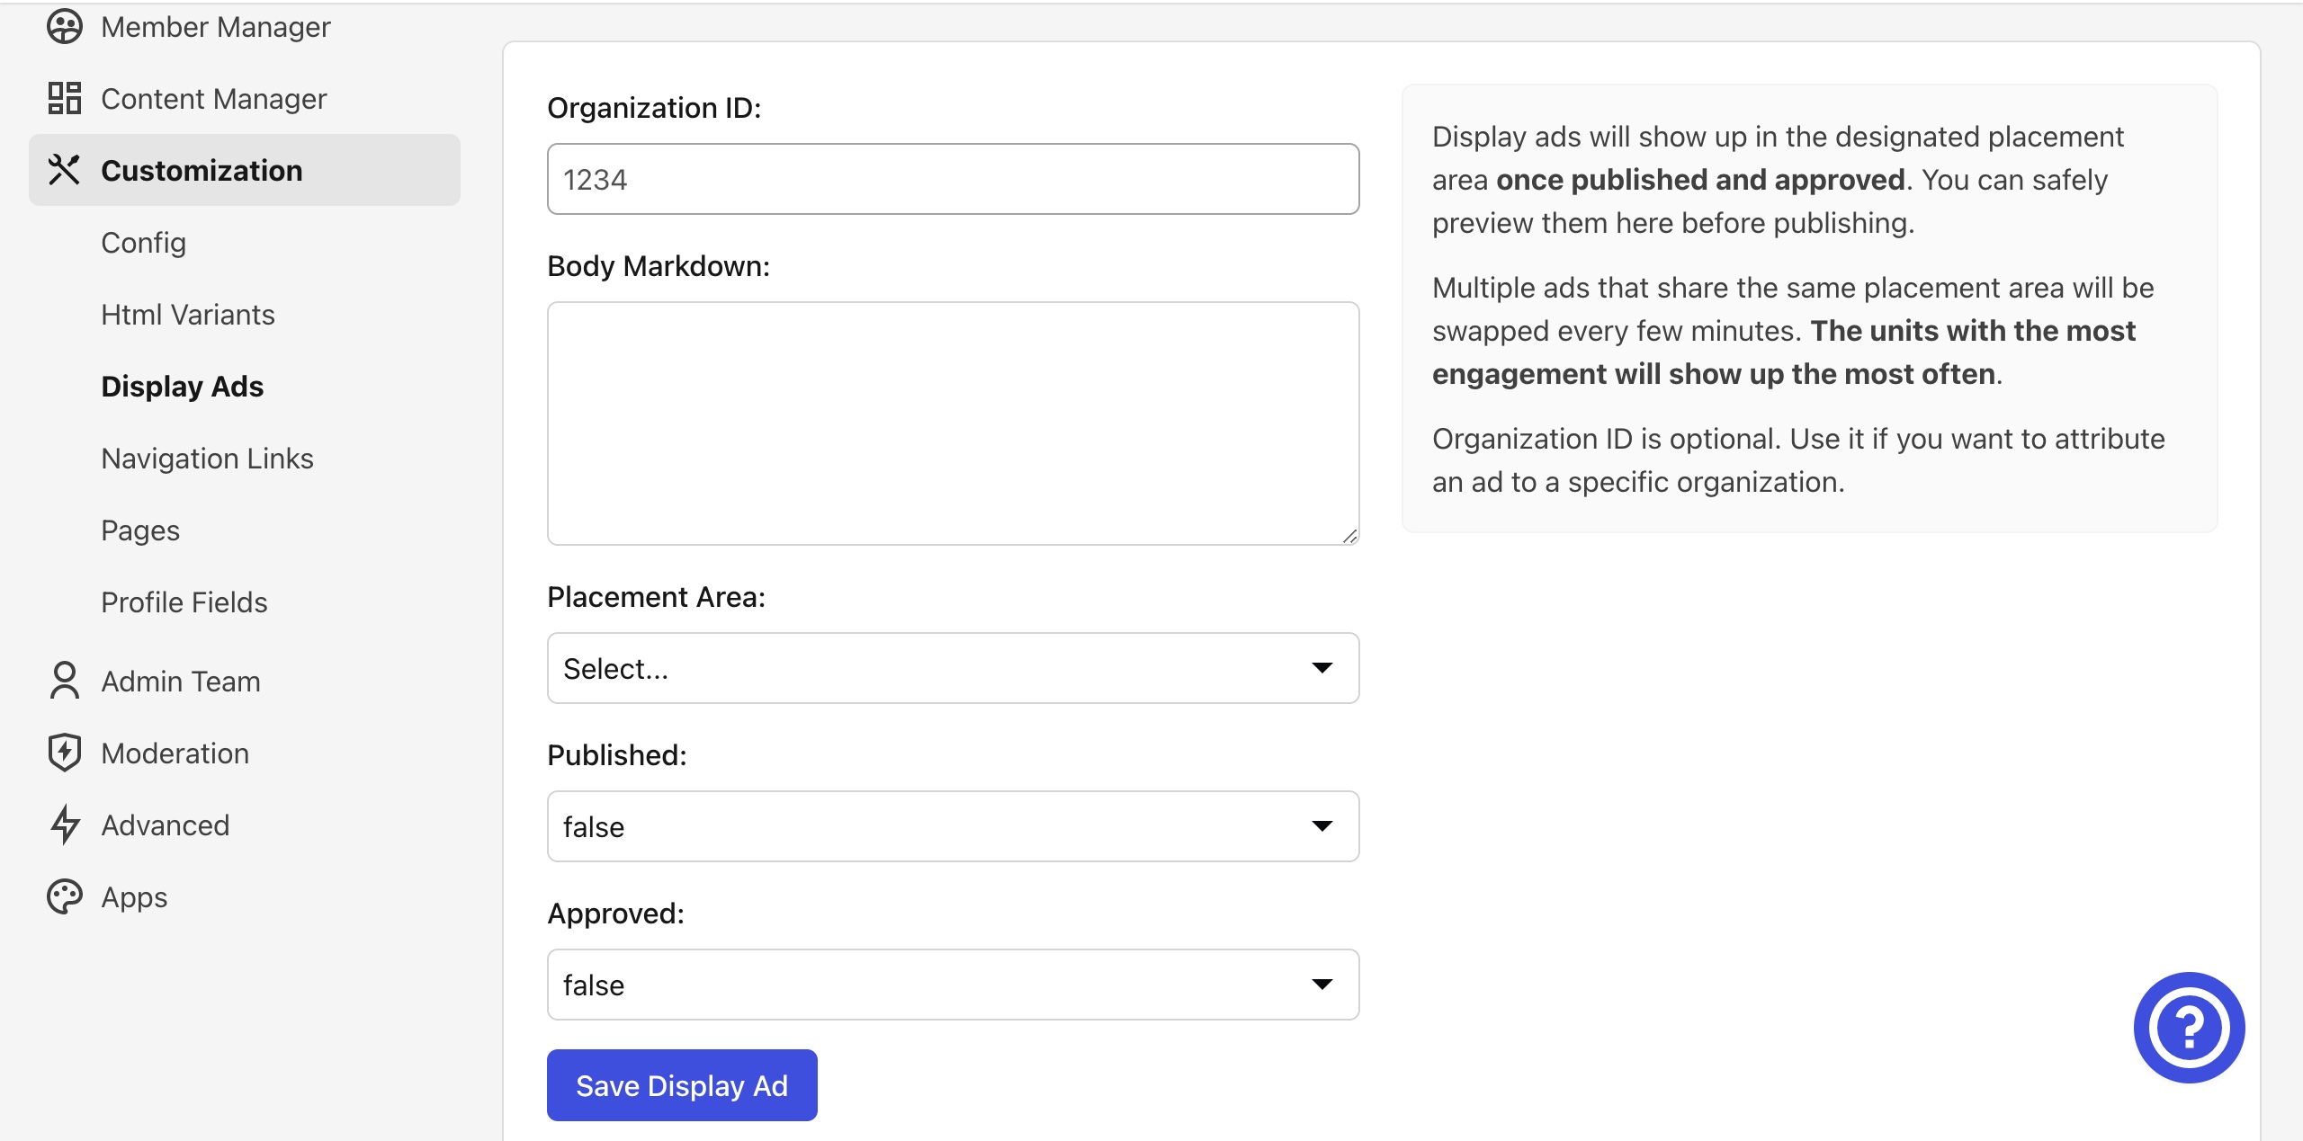Navigate to Html Variants

click(x=187, y=315)
